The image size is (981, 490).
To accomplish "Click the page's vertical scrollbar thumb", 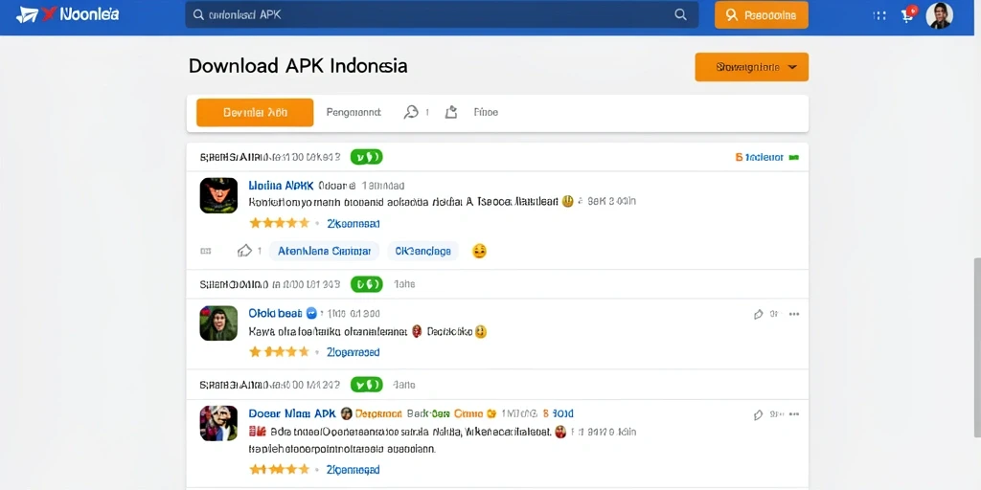I will coord(977,346).
